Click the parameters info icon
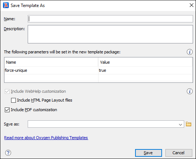 (189, 52)
